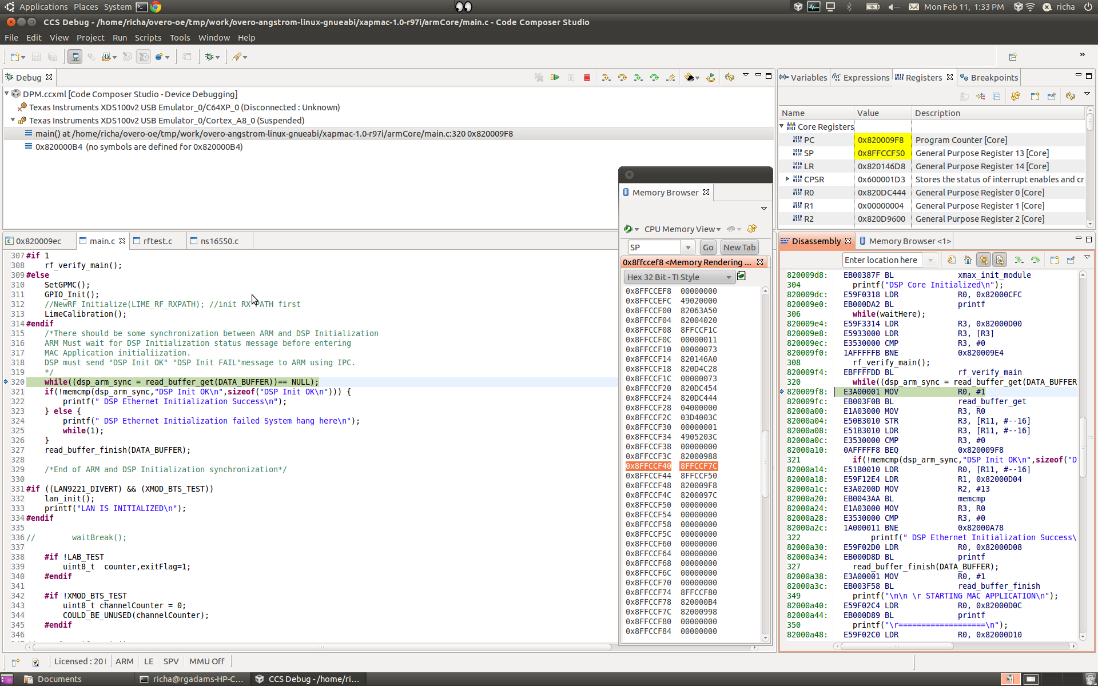Click Step Into in Debug toolbar
The width and height of the screenshot is (1098, 686).
click(x=606, y=78)
